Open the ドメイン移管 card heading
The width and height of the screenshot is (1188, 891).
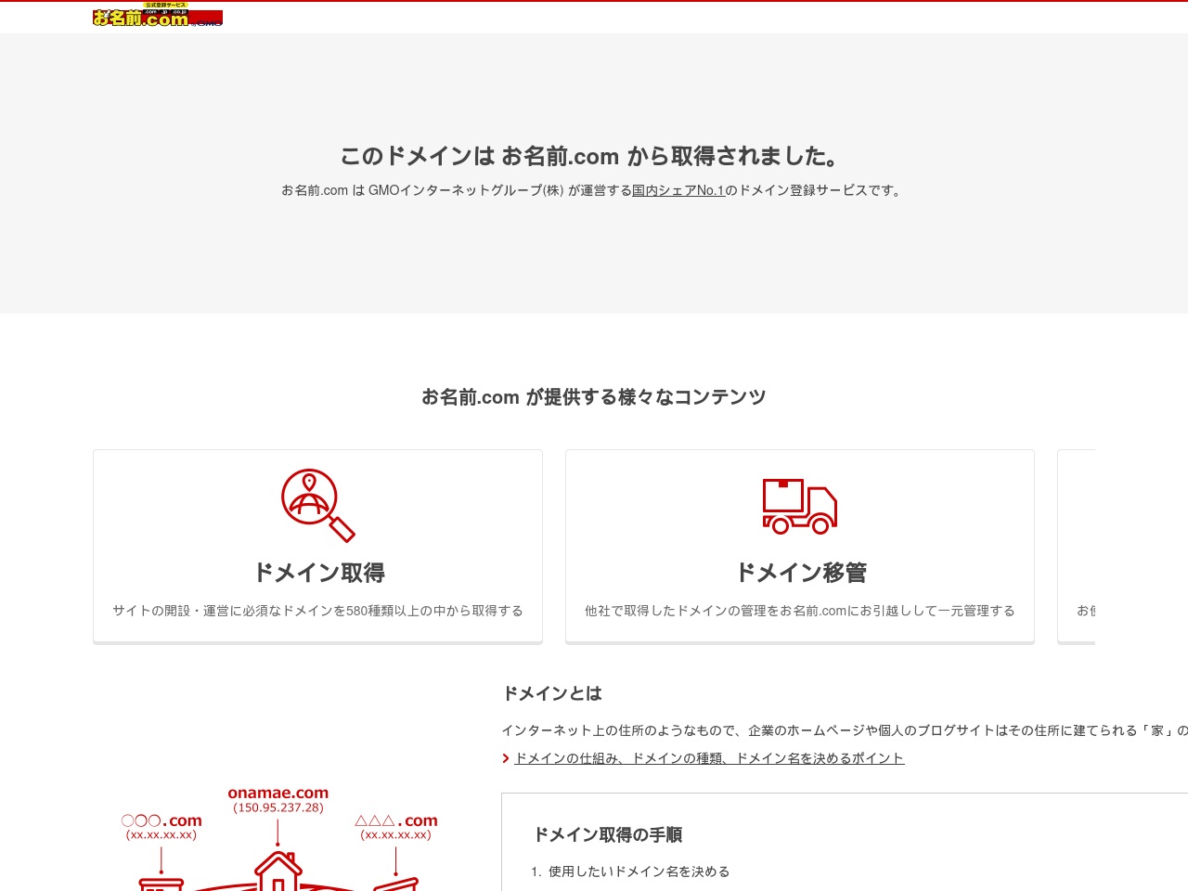click(x=800, y=573)
